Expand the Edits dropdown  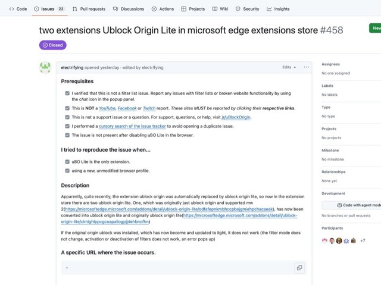point(289,67)
